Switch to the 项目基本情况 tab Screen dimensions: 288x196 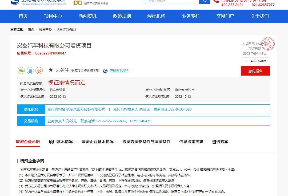tap(61, 142)
